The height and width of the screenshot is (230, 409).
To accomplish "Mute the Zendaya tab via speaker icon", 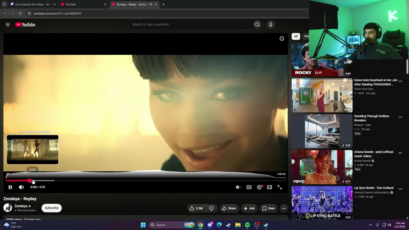I will 151,4.
